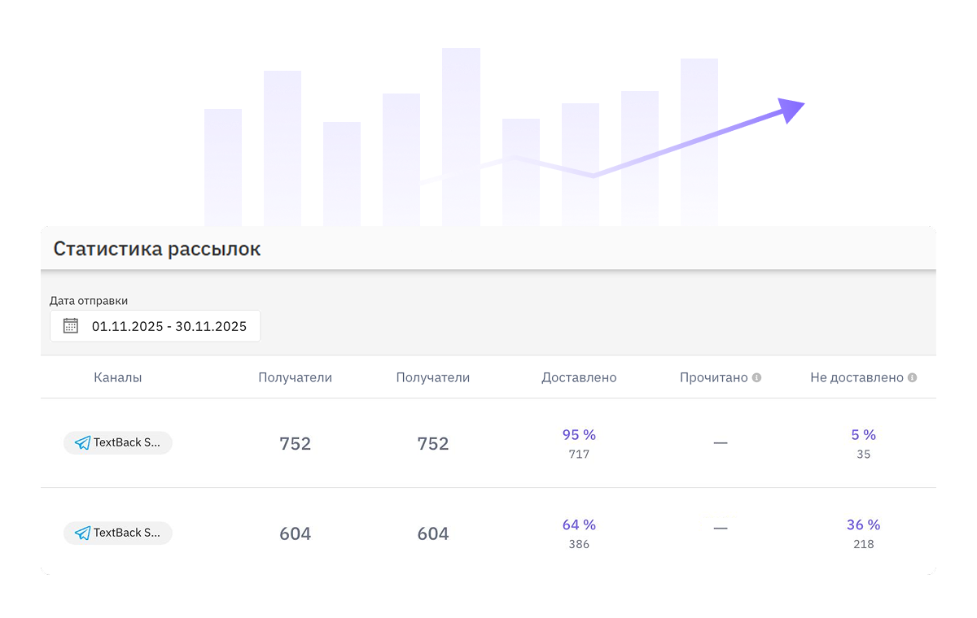977x618 pixels.
Task: Click the Дата отправки field label
Action: tap(89, 301)
